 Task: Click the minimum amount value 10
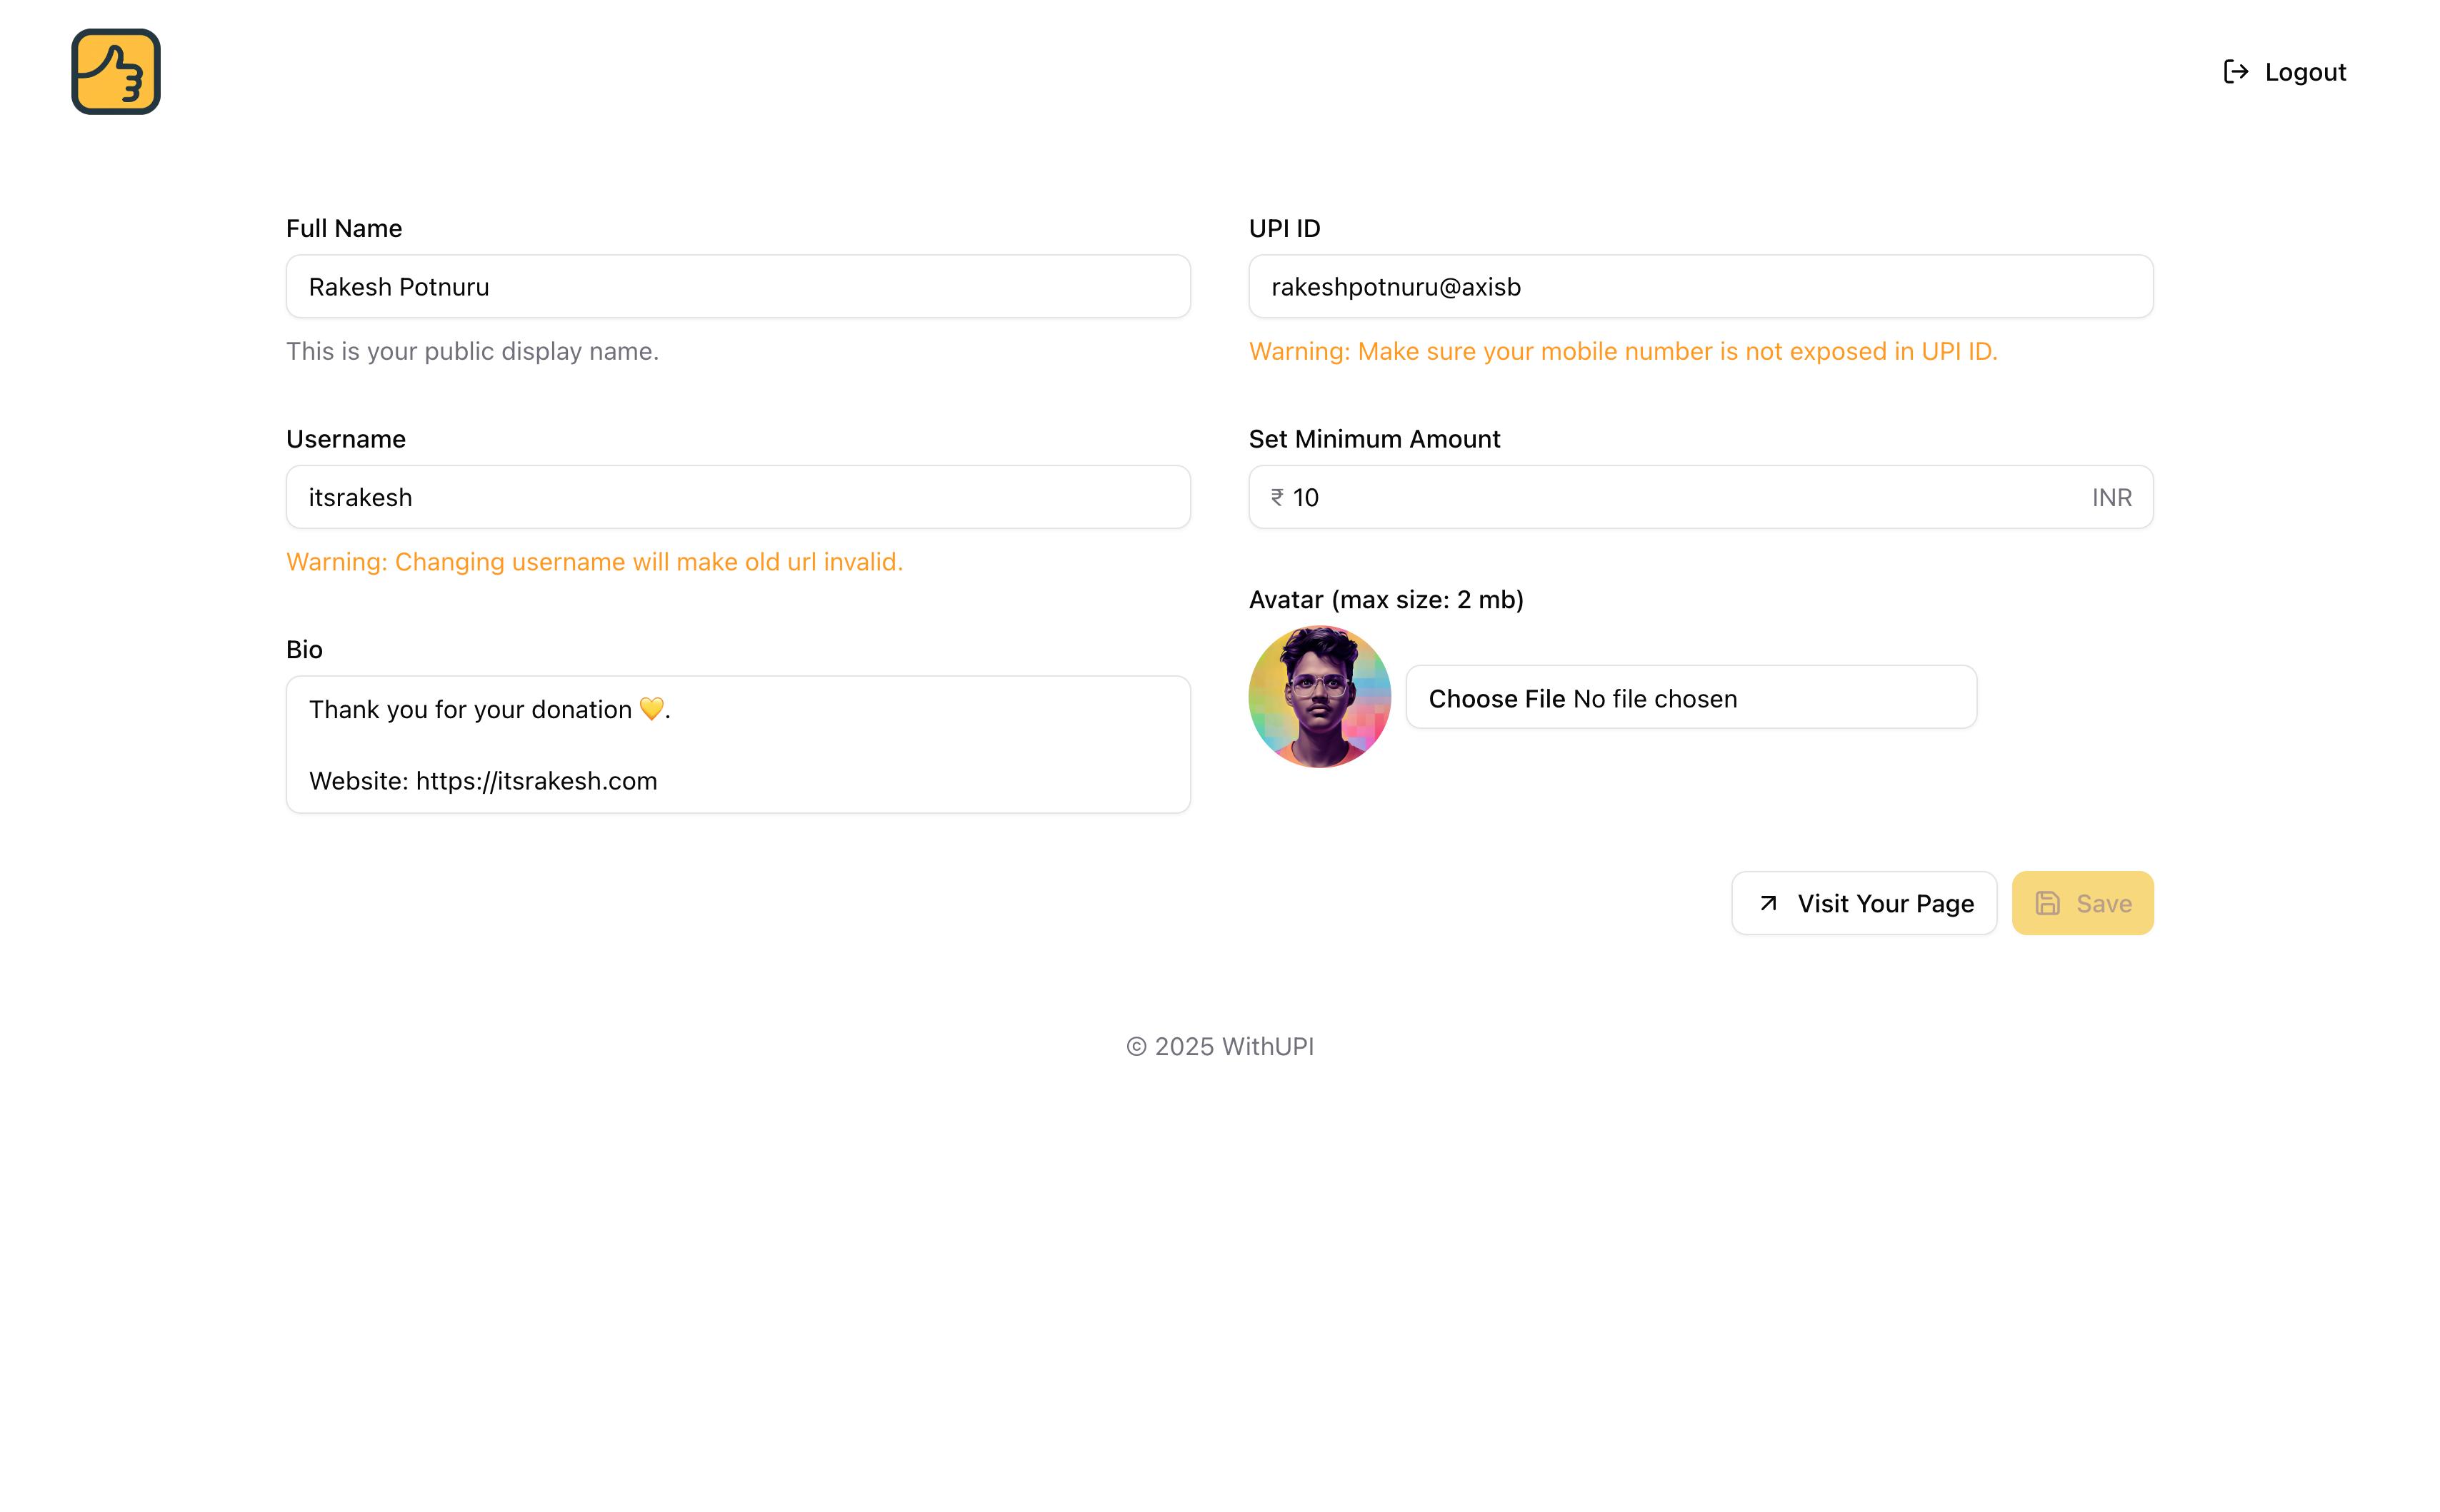[x=1306, y=497]
